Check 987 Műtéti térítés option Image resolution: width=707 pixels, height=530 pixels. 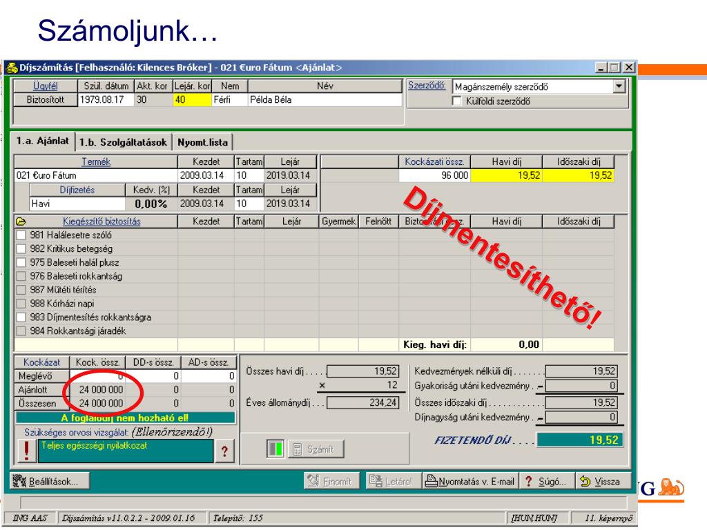(21, 290)
